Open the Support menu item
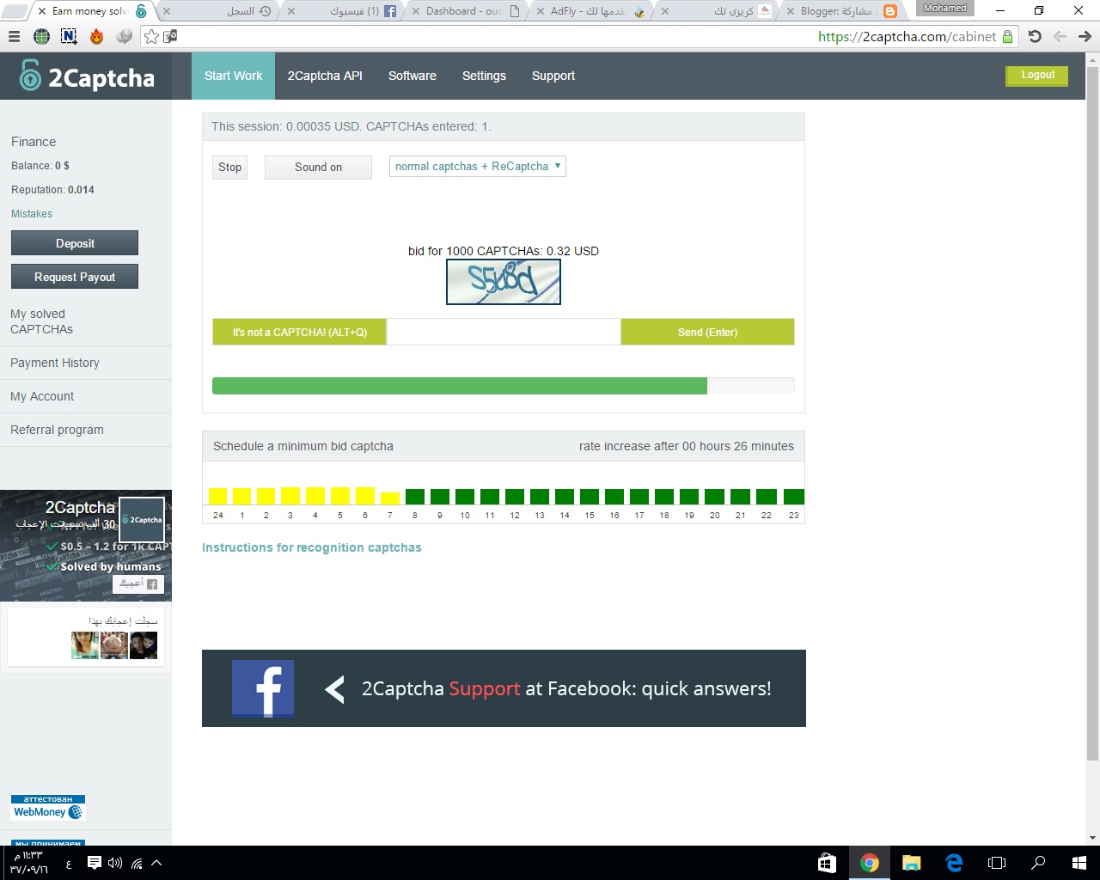 pos(553,76)
